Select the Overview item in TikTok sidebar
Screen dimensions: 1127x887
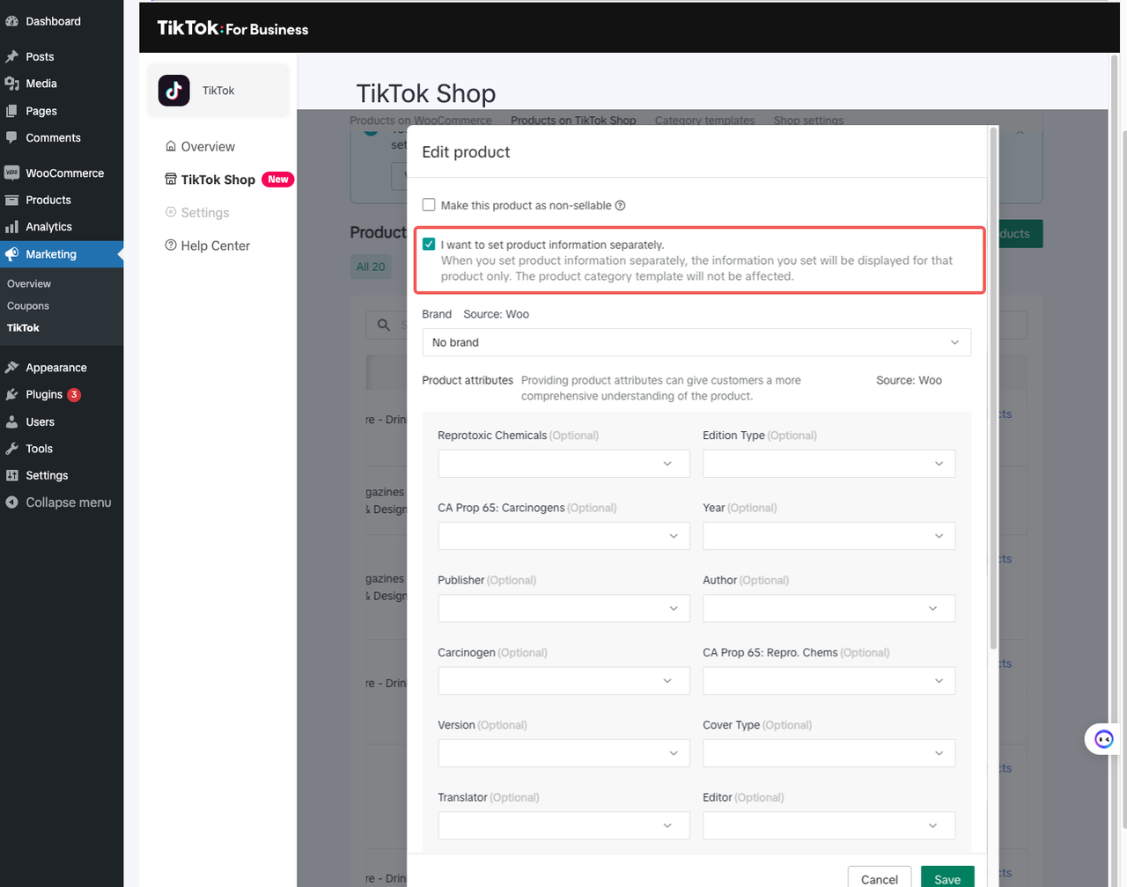point(208,147)
